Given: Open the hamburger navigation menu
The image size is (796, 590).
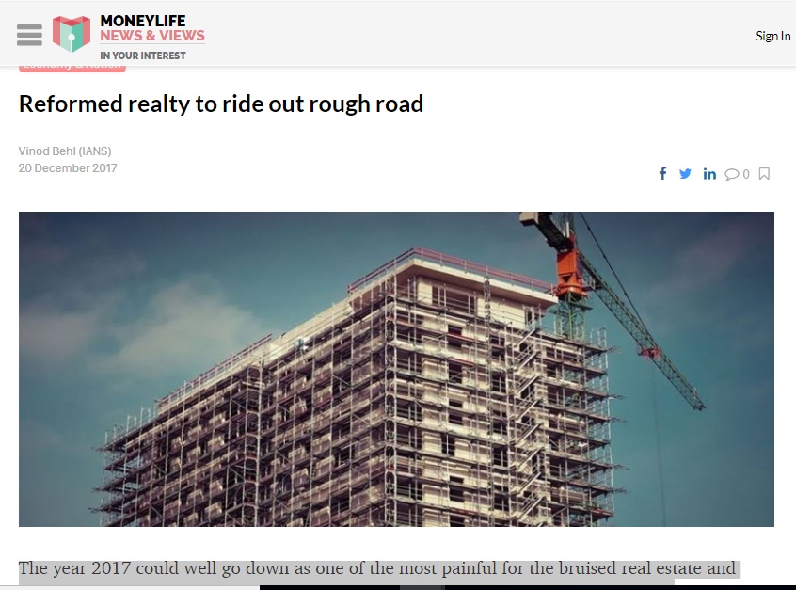Looking at the screenshot, I should tap(29, 35).
